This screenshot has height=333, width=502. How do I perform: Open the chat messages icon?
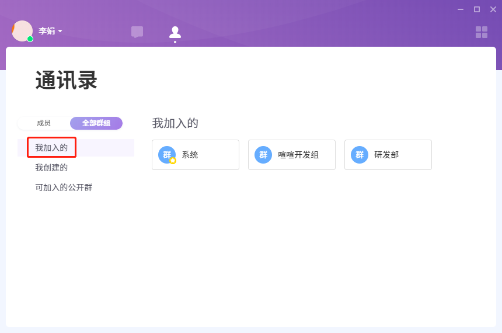[137, 32]
